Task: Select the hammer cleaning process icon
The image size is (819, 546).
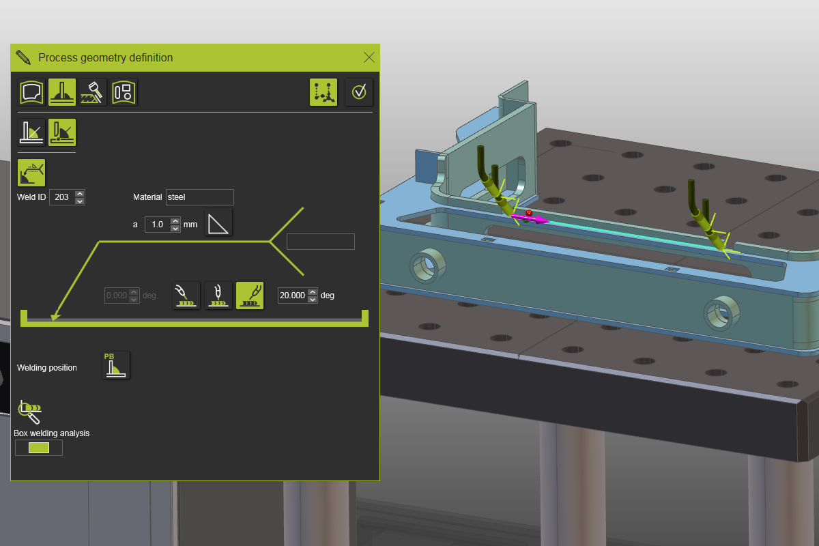Action: click(92, 92)
